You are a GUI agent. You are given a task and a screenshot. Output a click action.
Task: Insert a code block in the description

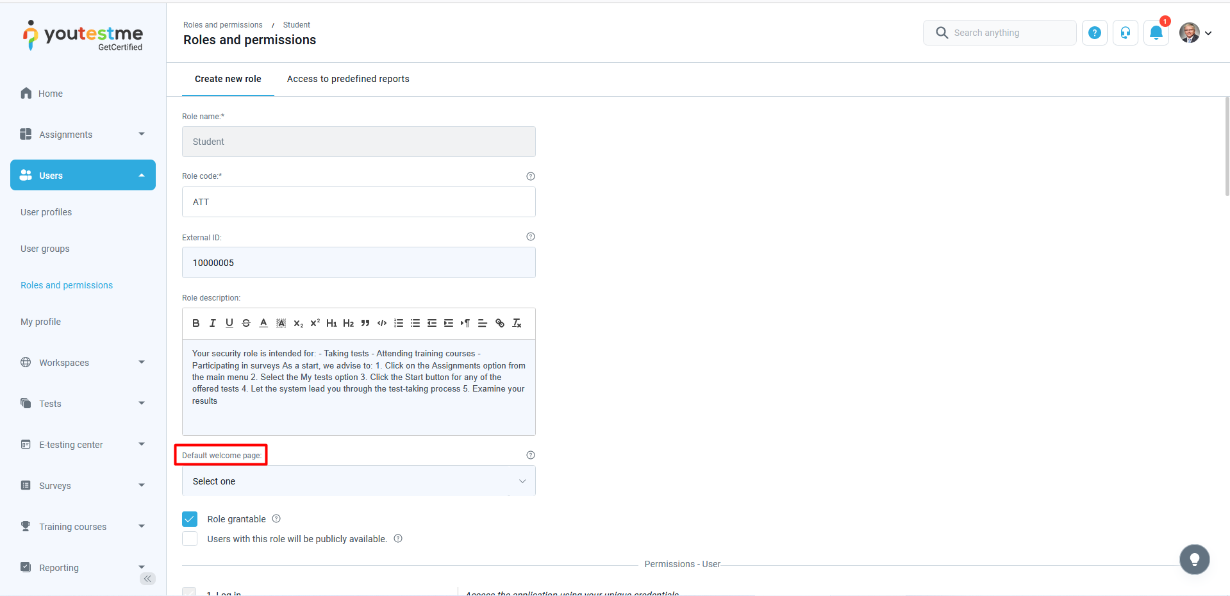click(x=382, y=323)
